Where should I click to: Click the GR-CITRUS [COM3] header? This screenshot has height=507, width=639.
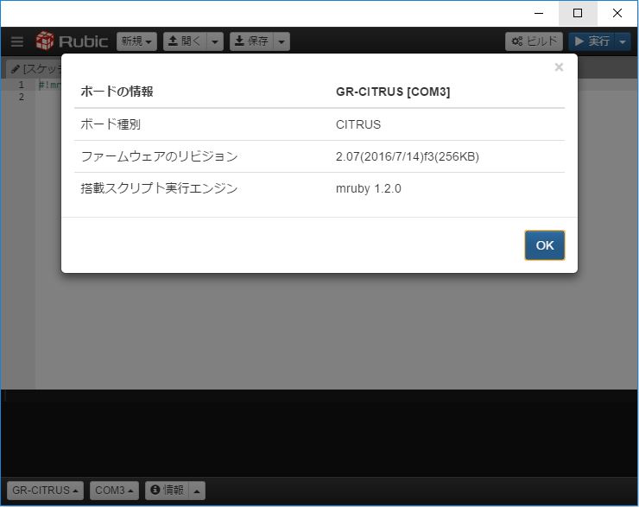coord(393,92)
